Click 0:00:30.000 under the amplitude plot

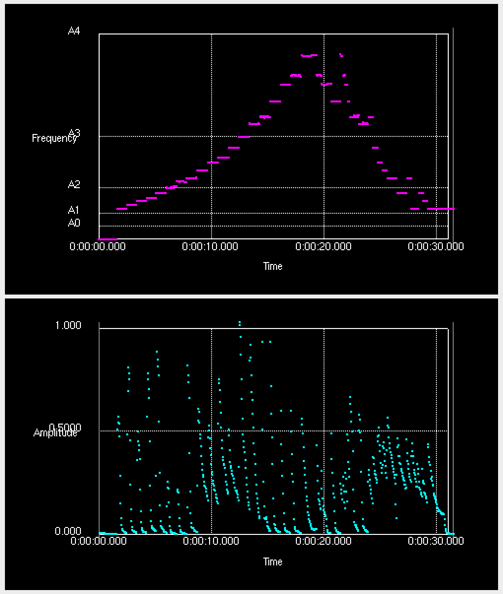pyautogui.click(x=436, y=541)
